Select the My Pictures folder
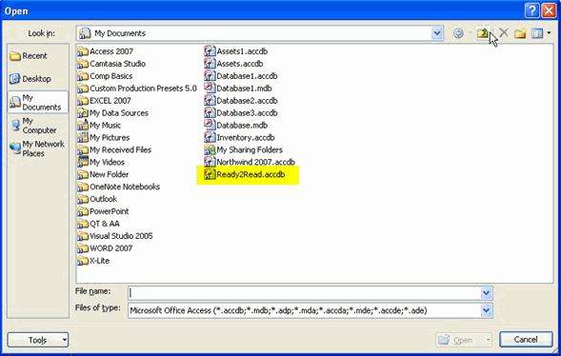 [104, 138]
